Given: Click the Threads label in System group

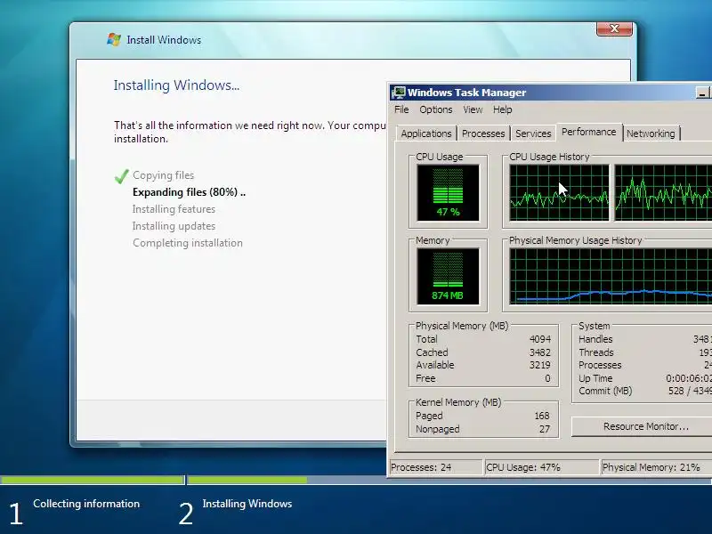Looking at the screenshot, I should point(595,352).
